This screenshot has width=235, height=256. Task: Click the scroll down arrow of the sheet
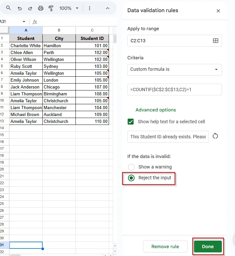115,251
